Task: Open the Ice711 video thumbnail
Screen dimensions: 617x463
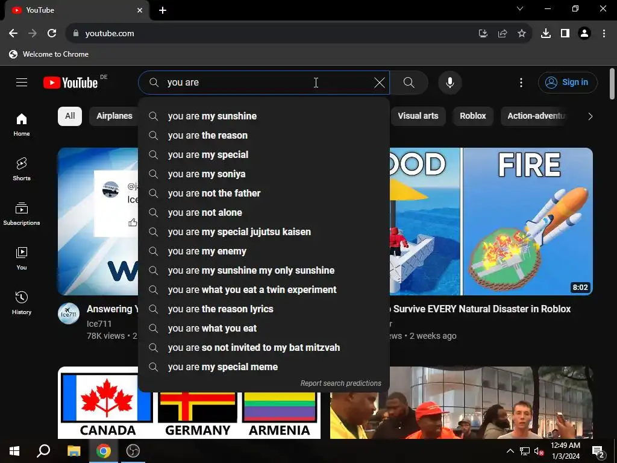Action: tap(98, 221)
